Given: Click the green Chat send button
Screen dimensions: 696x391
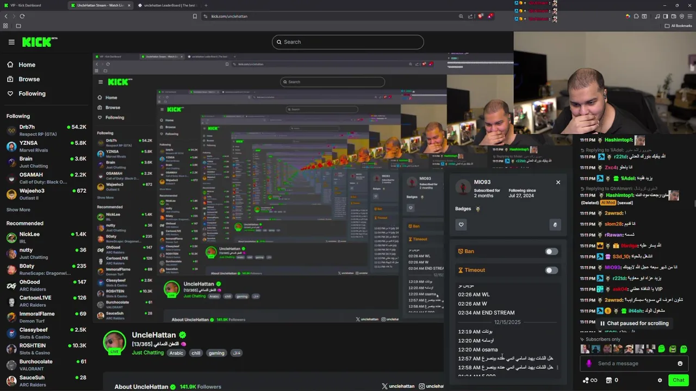Looking at the screenshot, I should [679, 380].
